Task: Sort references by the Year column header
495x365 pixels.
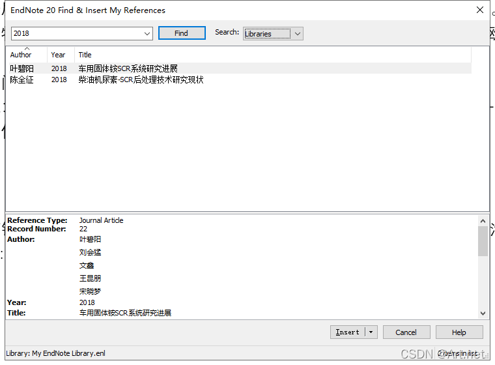Action: pyautogui.click(x=58, y=55)
